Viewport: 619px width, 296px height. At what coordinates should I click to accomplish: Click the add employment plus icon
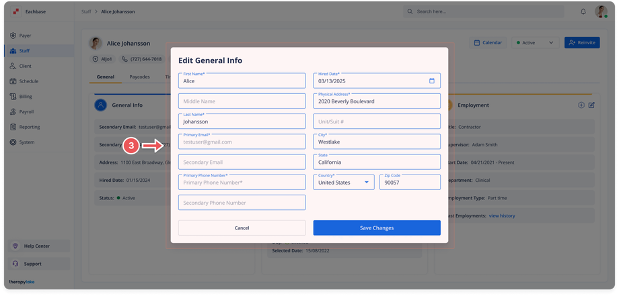click(581, 105)
